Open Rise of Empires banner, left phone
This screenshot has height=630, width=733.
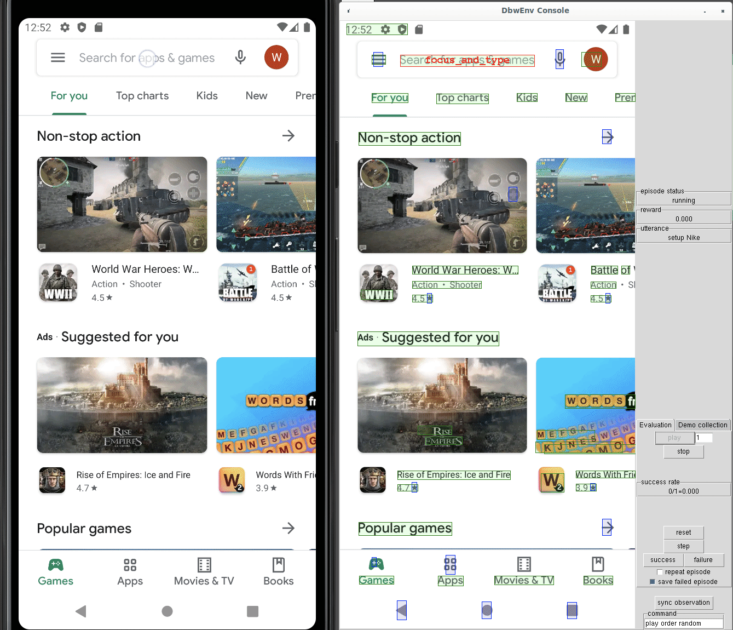tap(122, 405)
